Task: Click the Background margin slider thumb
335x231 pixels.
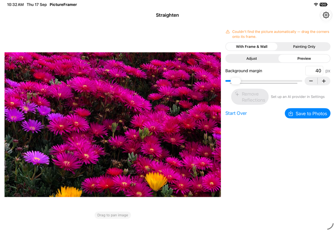Action: [236, 81]
